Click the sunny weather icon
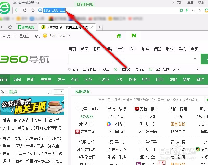 pos(45,36)
